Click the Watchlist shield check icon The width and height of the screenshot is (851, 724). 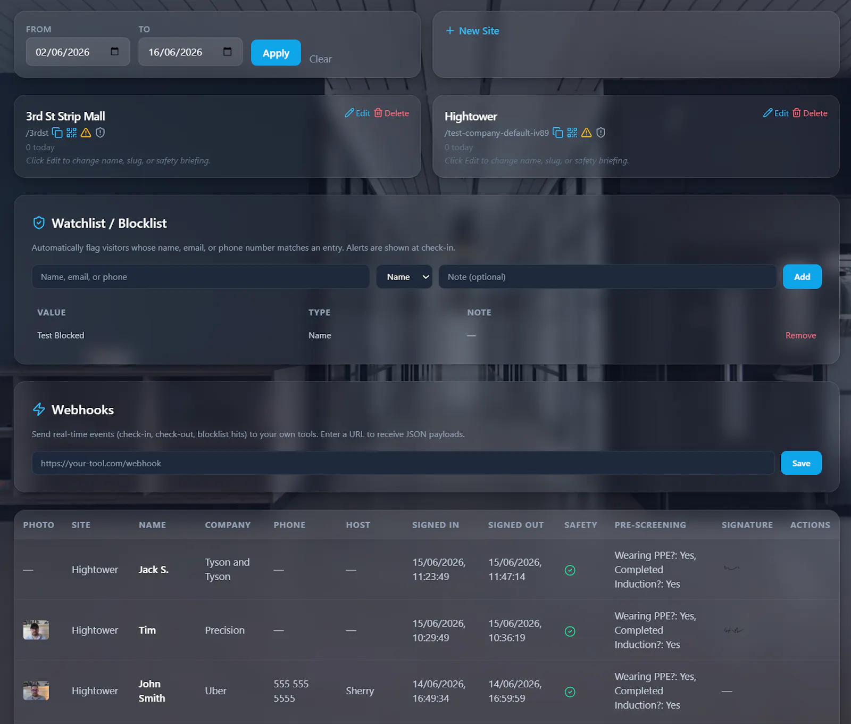pyautogui.click(x=39, y=223)
